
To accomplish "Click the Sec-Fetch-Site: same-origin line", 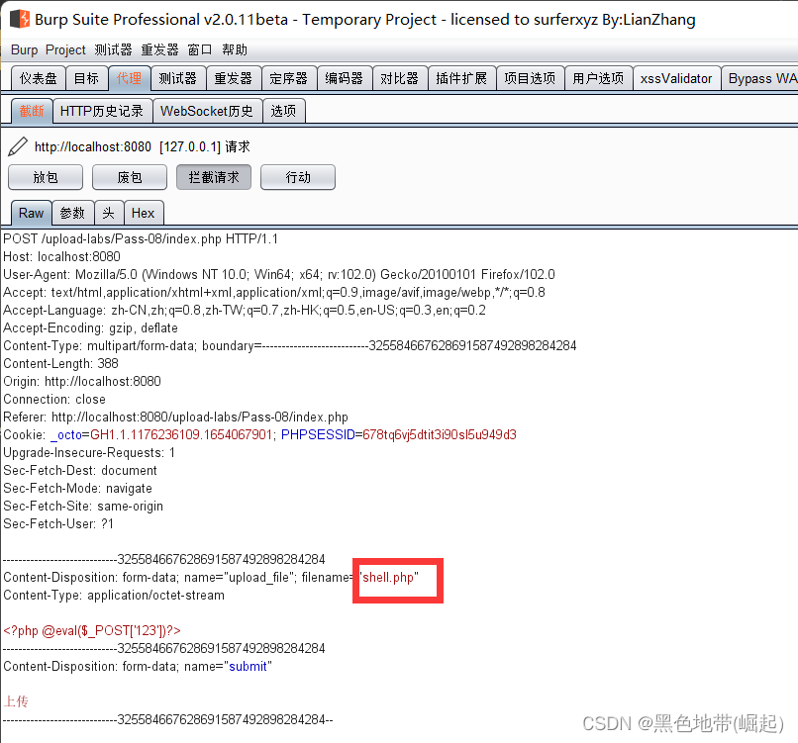I will click(x=83, y=506).
